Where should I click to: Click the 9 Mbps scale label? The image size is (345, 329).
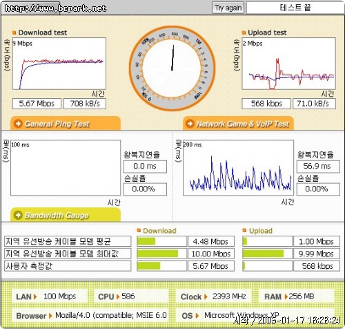[22, 44]
